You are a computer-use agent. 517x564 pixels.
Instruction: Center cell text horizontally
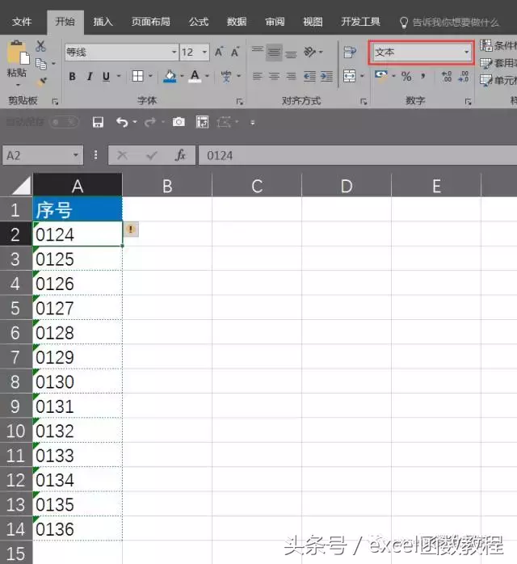(x=274, y=76)
